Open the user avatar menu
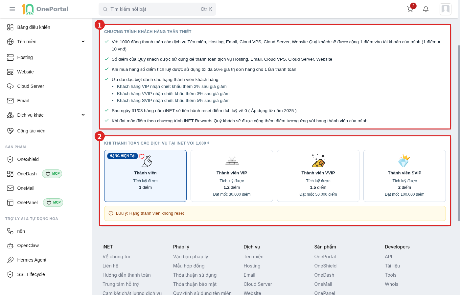 pyautogui.click(x=446, y=9)
